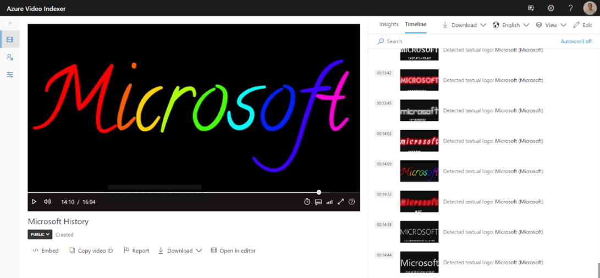This screenshot has height=278, width=600.
Task: Click the Report button
Action: (136, 251)
